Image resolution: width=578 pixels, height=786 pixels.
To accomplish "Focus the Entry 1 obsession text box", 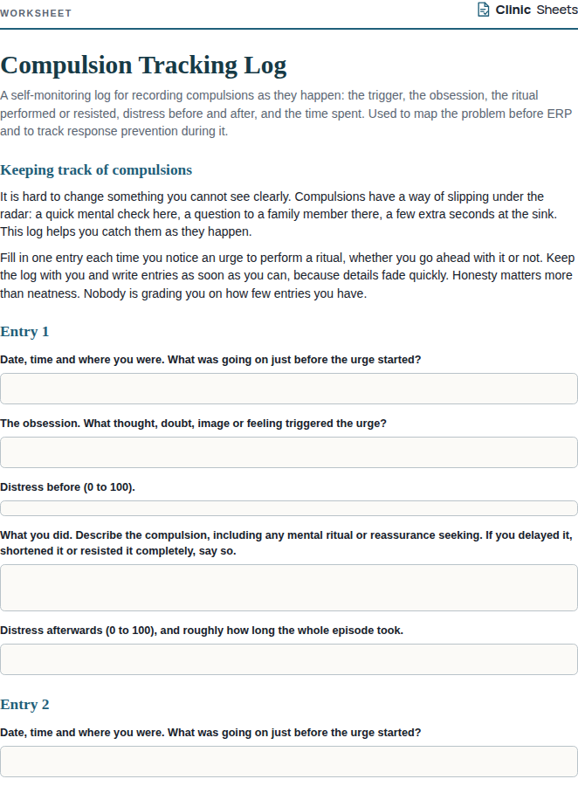I will (x=289, y=452).
